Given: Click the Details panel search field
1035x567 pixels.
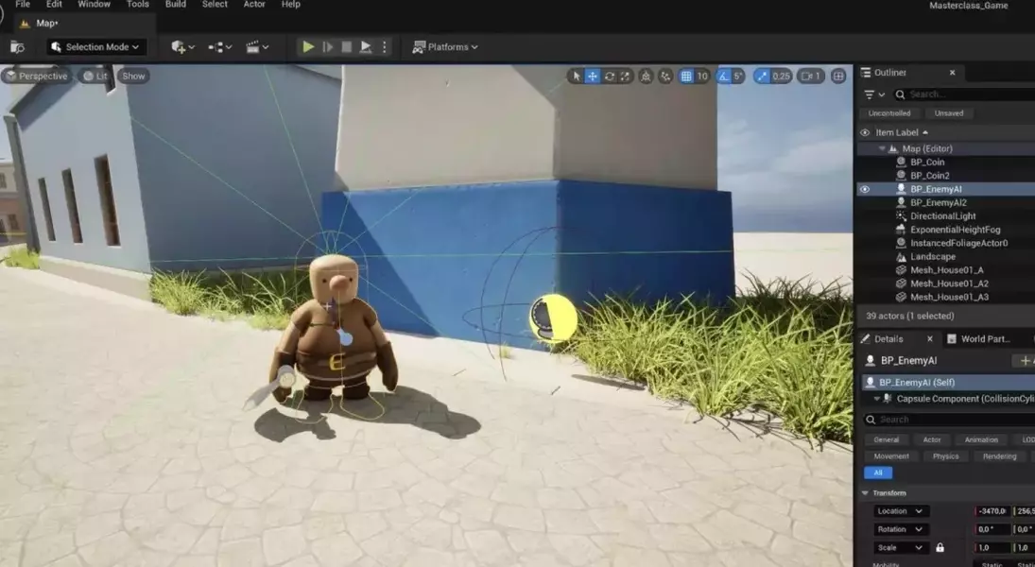Looking at the screenshot, I should tap(951, 420).
